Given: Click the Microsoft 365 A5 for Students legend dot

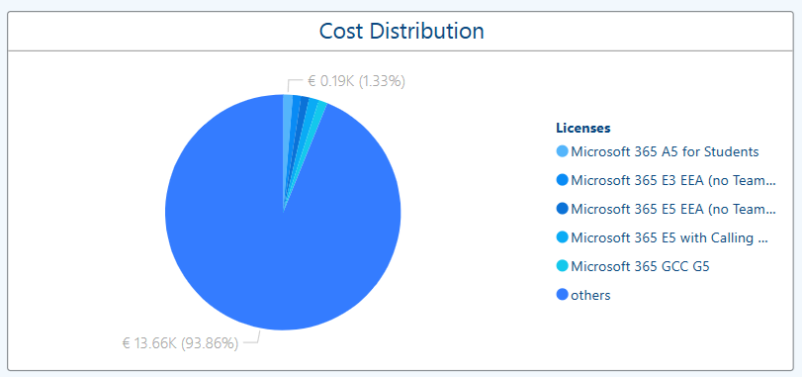Looking at the screenshot, I should coord(562,151).
